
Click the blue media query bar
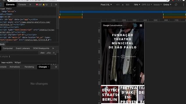(x=123, y=12)
